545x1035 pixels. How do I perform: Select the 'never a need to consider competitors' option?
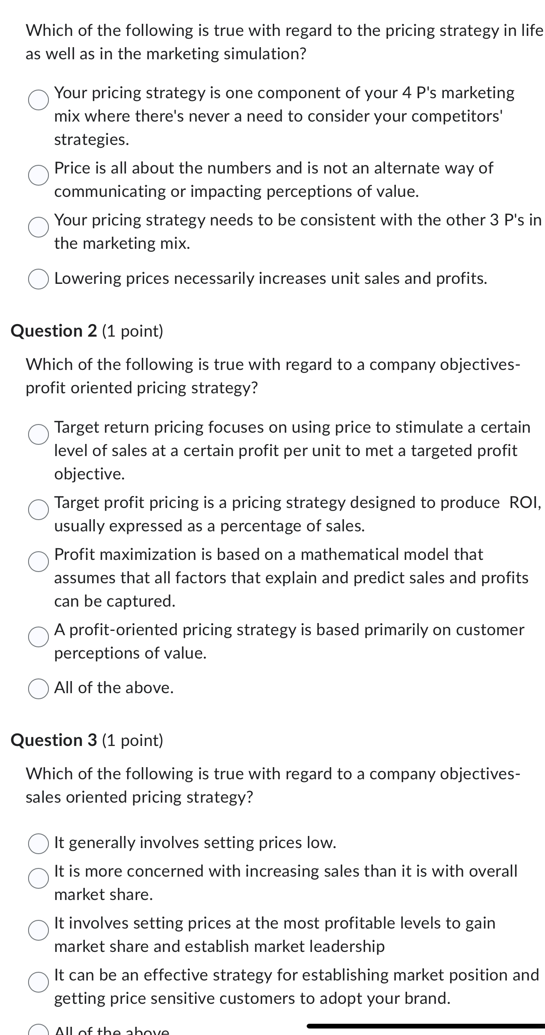point(38,100)
